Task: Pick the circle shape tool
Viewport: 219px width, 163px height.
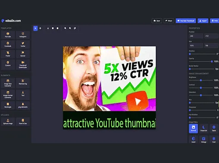Action: click(57, 28)
